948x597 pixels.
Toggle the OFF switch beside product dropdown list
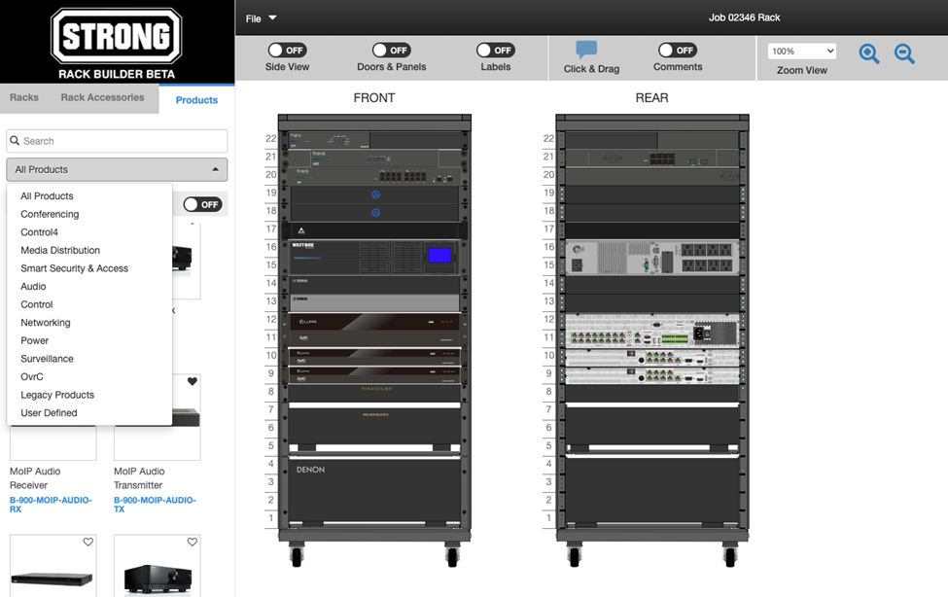pos(202,204)
